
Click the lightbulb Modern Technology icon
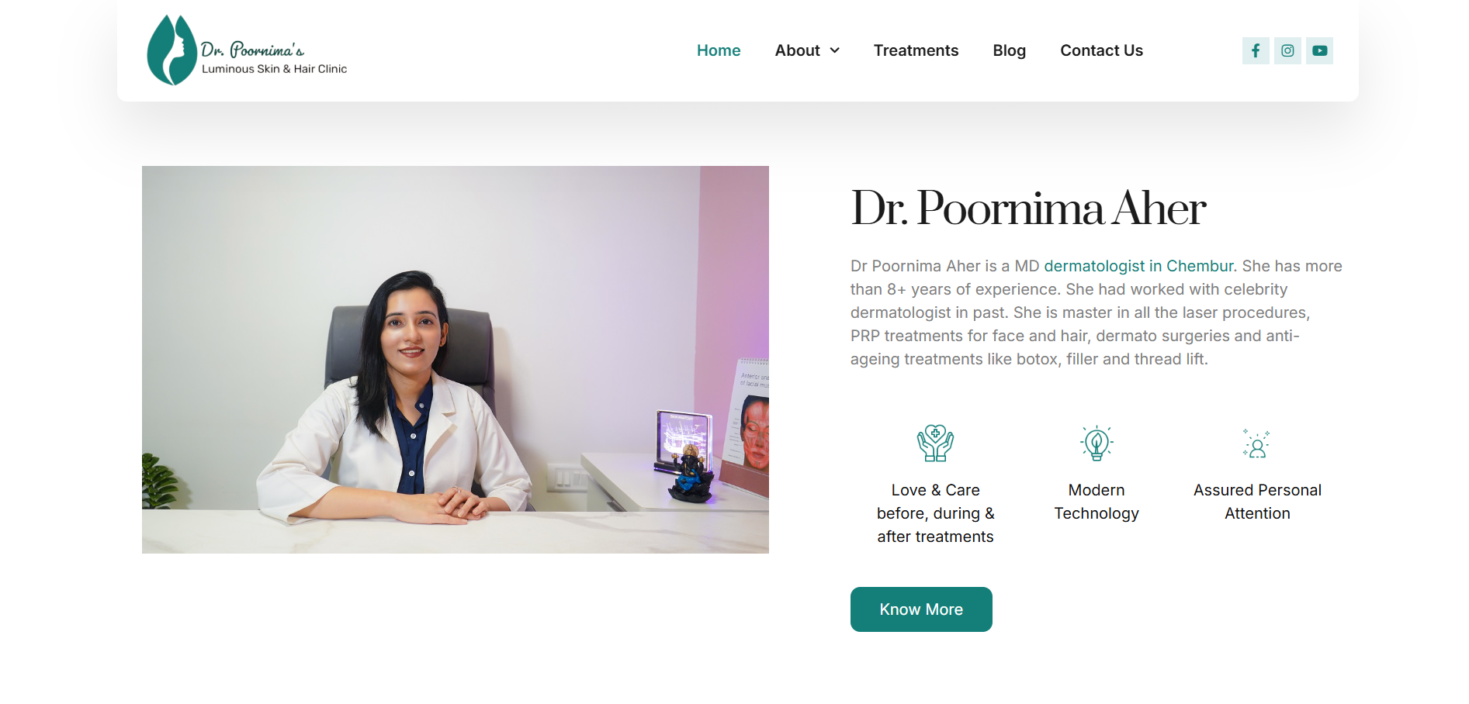pos(1097,443)
